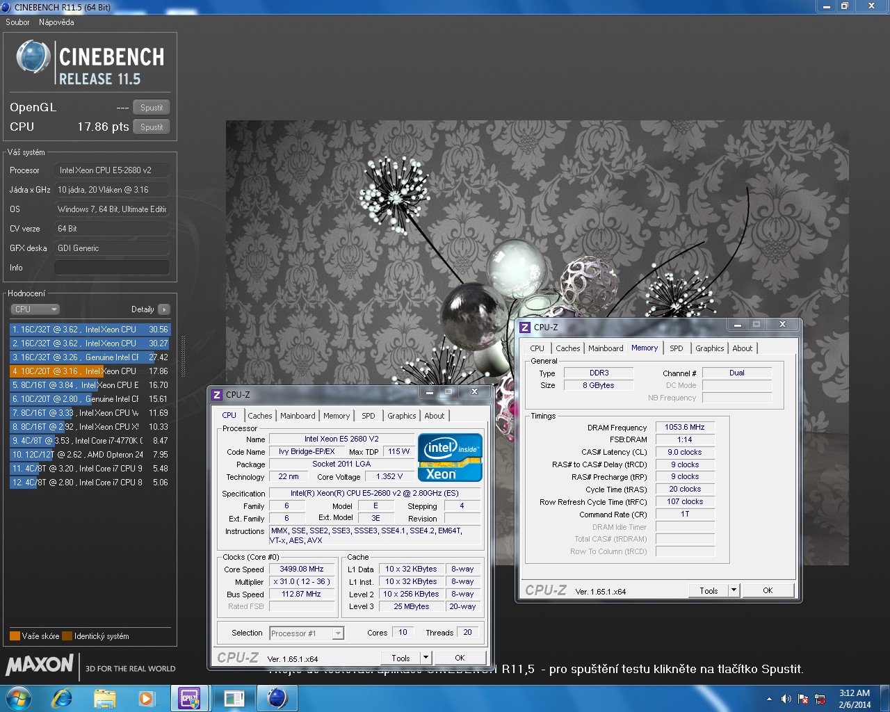The height and width of the screenshot is (712, 890).
Task: Switch to Cinebench via its taskbar globe icon
Action: [x=277, y=698]
